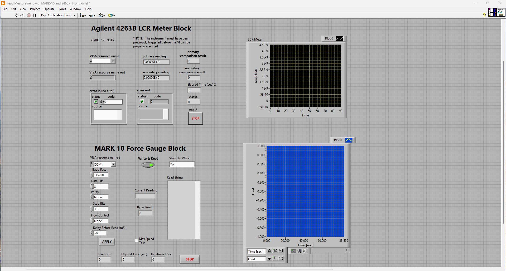Open Y-axis format y.yy menu
506x271 pixels.
coord(281,258)
